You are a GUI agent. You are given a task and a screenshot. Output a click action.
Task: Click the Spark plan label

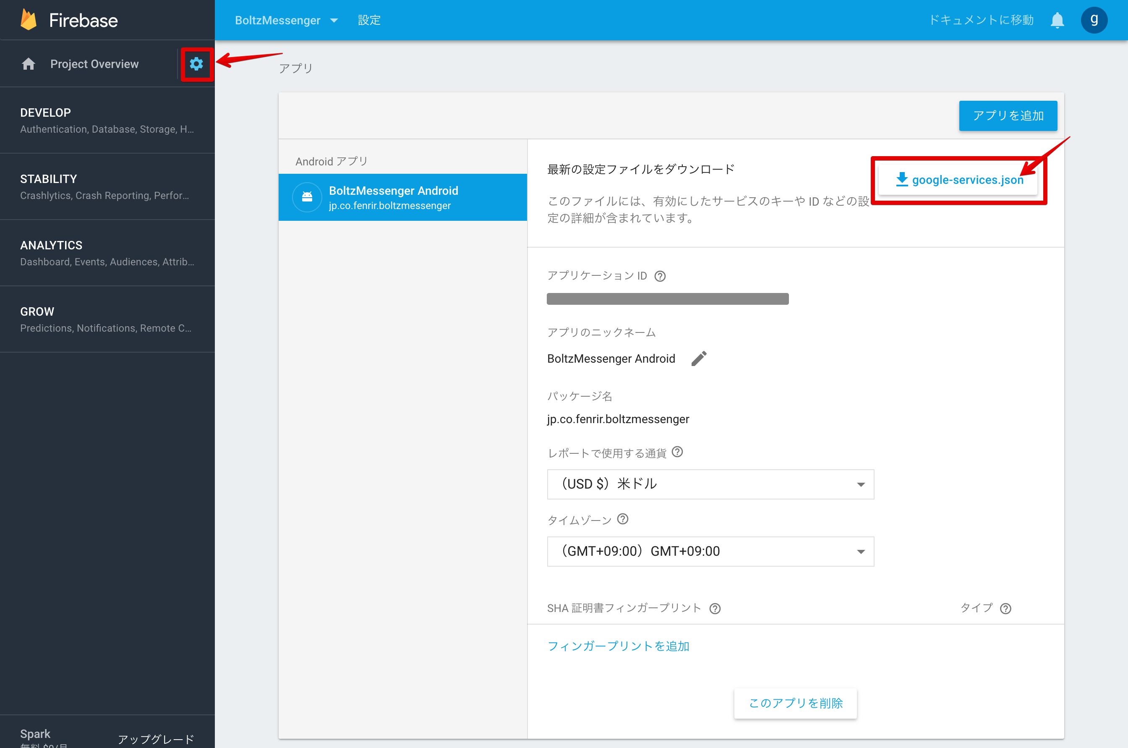[35, 734]
